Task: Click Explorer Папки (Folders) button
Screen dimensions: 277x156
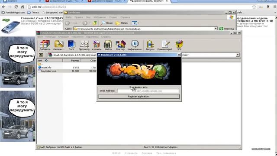Action: (122, 23)
